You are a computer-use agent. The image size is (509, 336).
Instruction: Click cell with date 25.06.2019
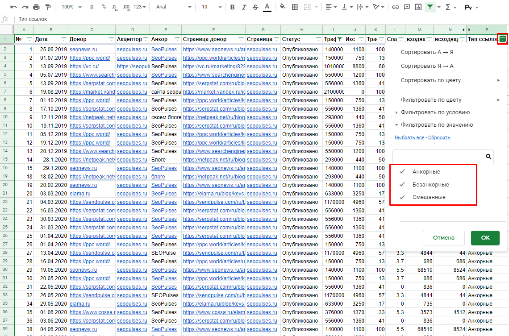click(x=51, y=50)
